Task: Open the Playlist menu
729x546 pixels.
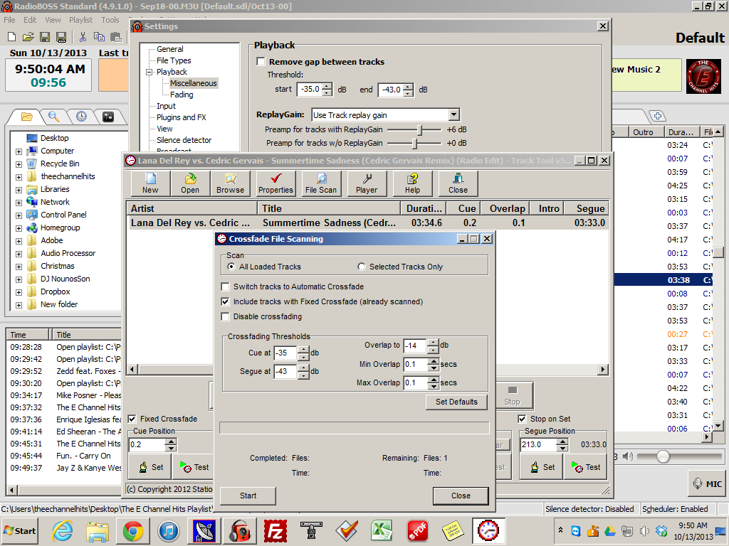Action: point(80,20)
